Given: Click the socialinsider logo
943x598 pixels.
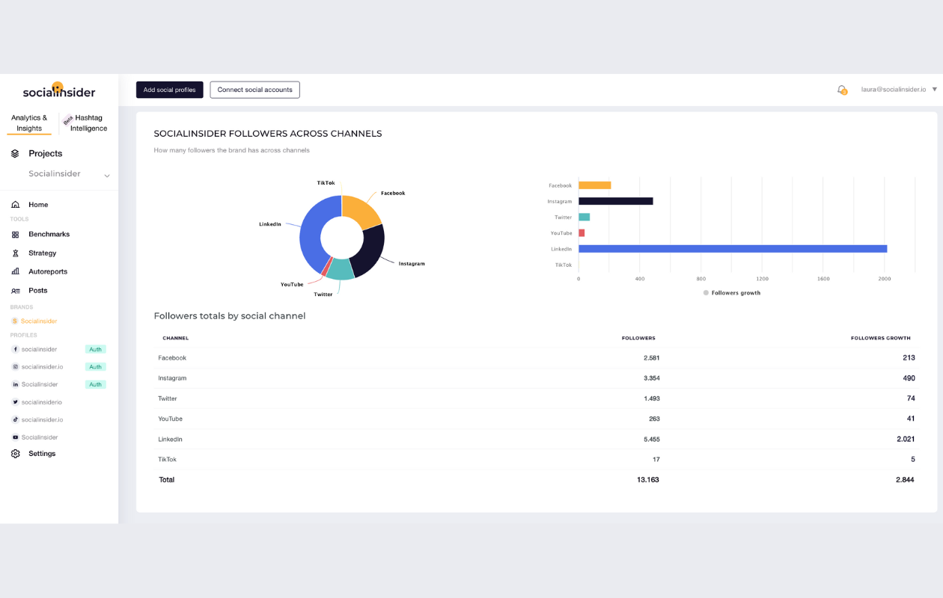Looking at the screenshot, I should 59,91.
